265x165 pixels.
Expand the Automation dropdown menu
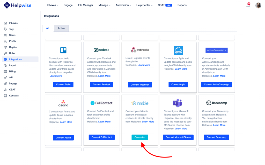pyautogui.click(x=123, y=5)
